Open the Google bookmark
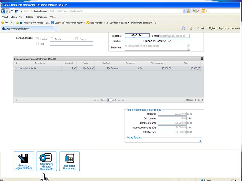Viewport: 242px width, 181px height. point(56,23)
